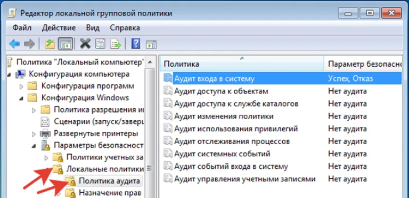The height and width of the screenshot is (198, 409).
Task: Select Аудит использования привилегий policy
Action: tap(236, 129)
